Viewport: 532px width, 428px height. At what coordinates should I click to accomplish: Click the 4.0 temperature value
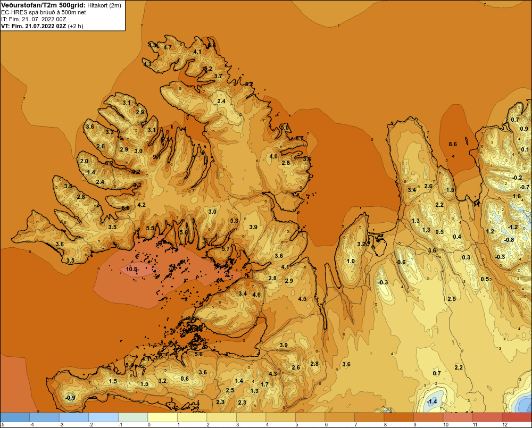click(x=273, y=156)
